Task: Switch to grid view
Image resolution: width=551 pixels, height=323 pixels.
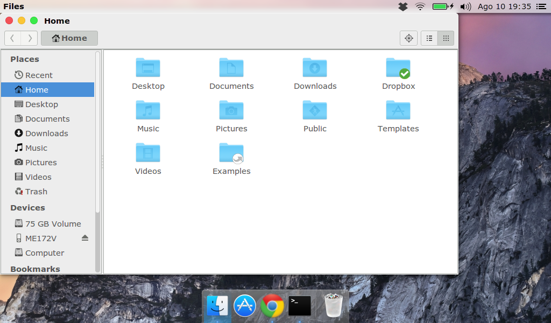Action: [446, 38]
